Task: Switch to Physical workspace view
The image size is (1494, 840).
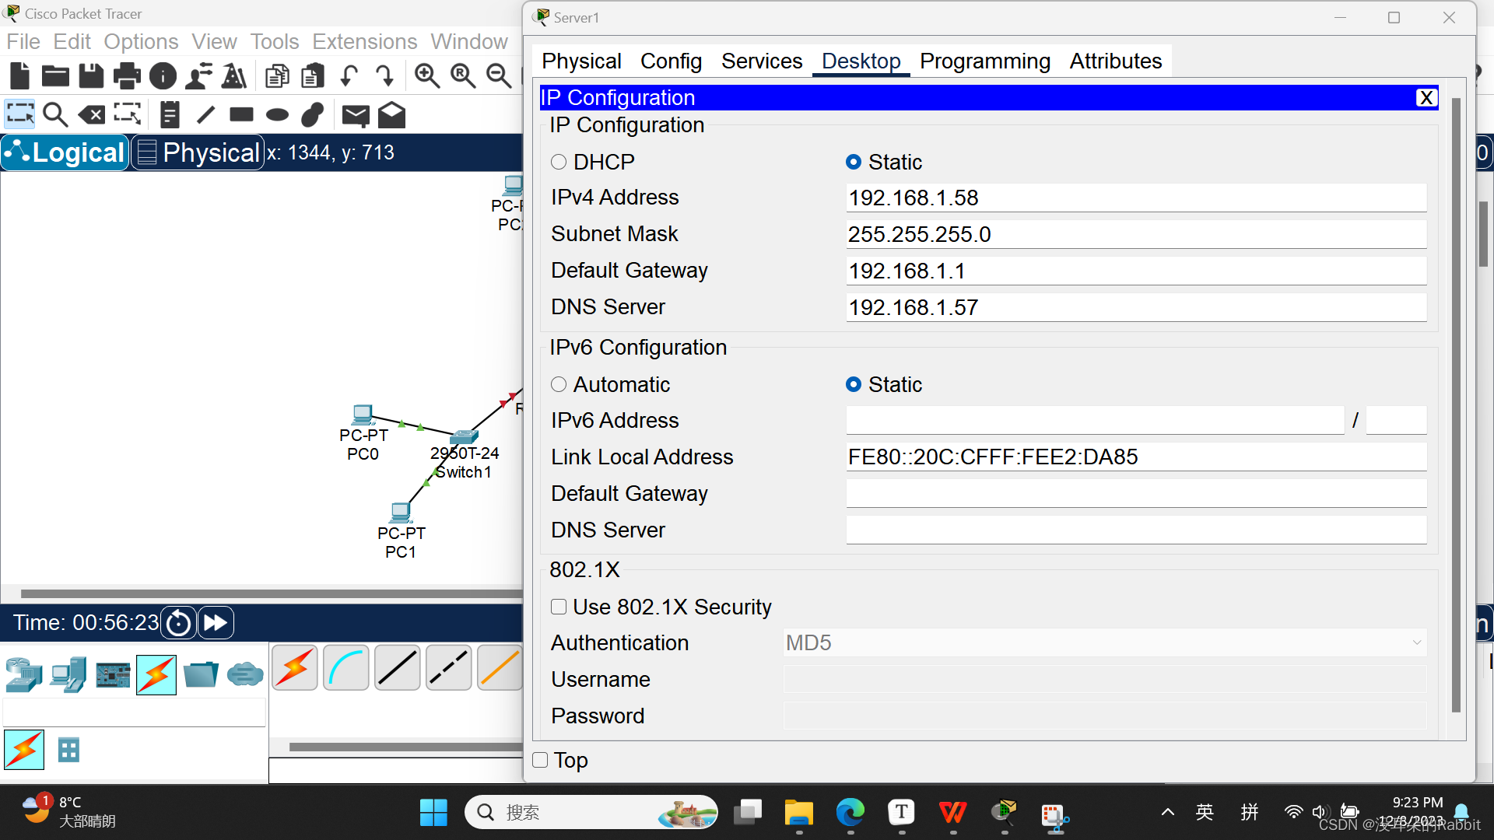Action: (198, 152)
